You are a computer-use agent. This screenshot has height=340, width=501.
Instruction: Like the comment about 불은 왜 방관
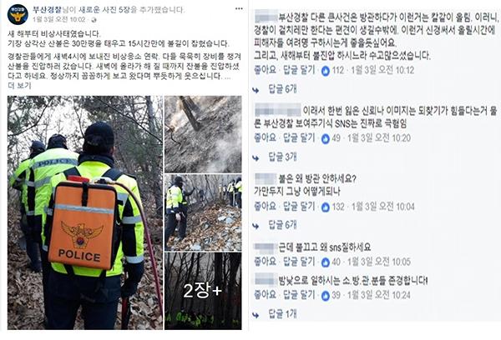pos(265,207)
